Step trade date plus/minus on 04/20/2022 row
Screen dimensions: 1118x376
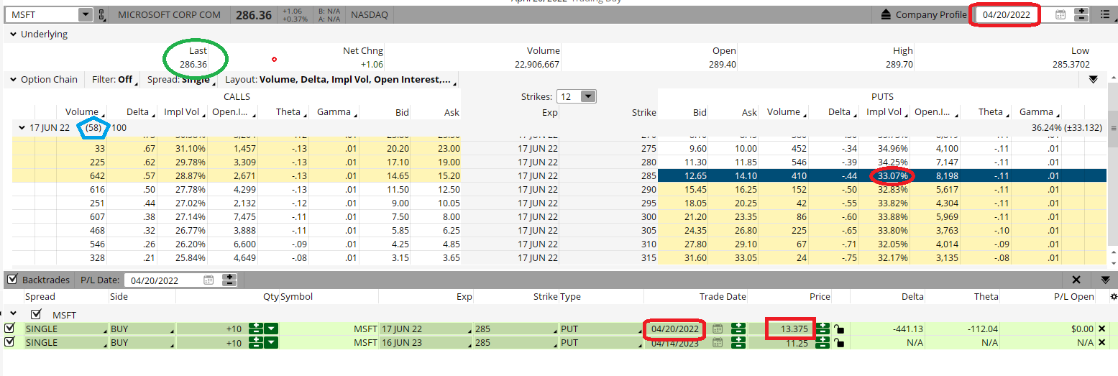point(738,329)
